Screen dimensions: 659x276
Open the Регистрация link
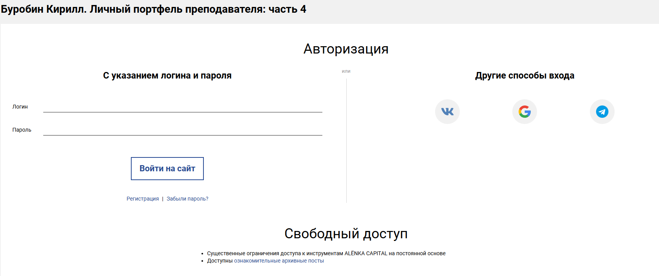tap(142, 199)
